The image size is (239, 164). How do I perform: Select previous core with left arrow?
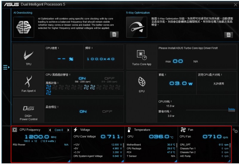pyautogui.click(x=50, y=130)
